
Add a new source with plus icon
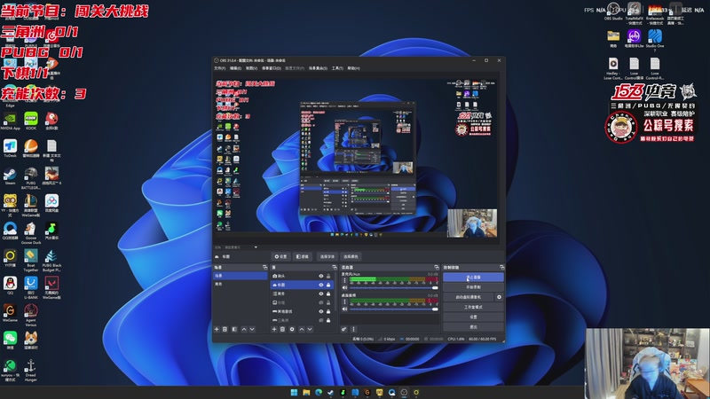274,329
